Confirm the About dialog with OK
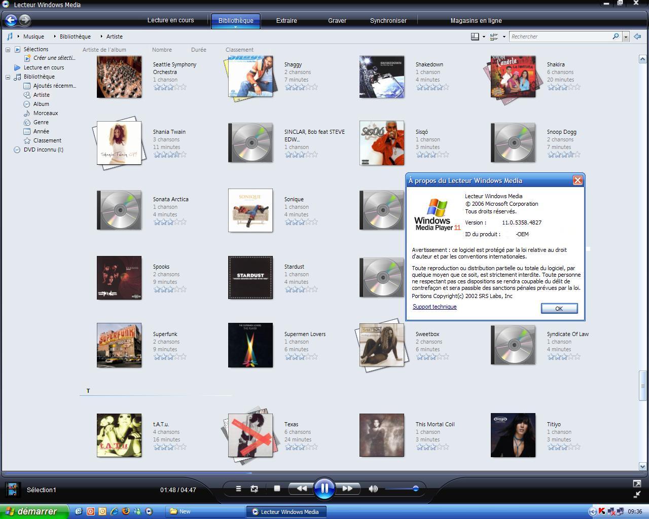 tap(559, 308)
